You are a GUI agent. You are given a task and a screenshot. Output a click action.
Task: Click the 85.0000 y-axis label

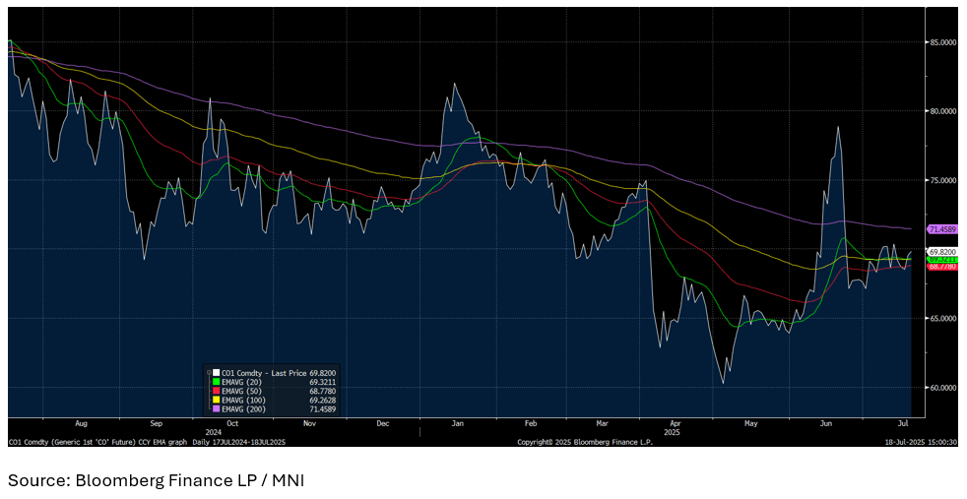pos(943,43)
